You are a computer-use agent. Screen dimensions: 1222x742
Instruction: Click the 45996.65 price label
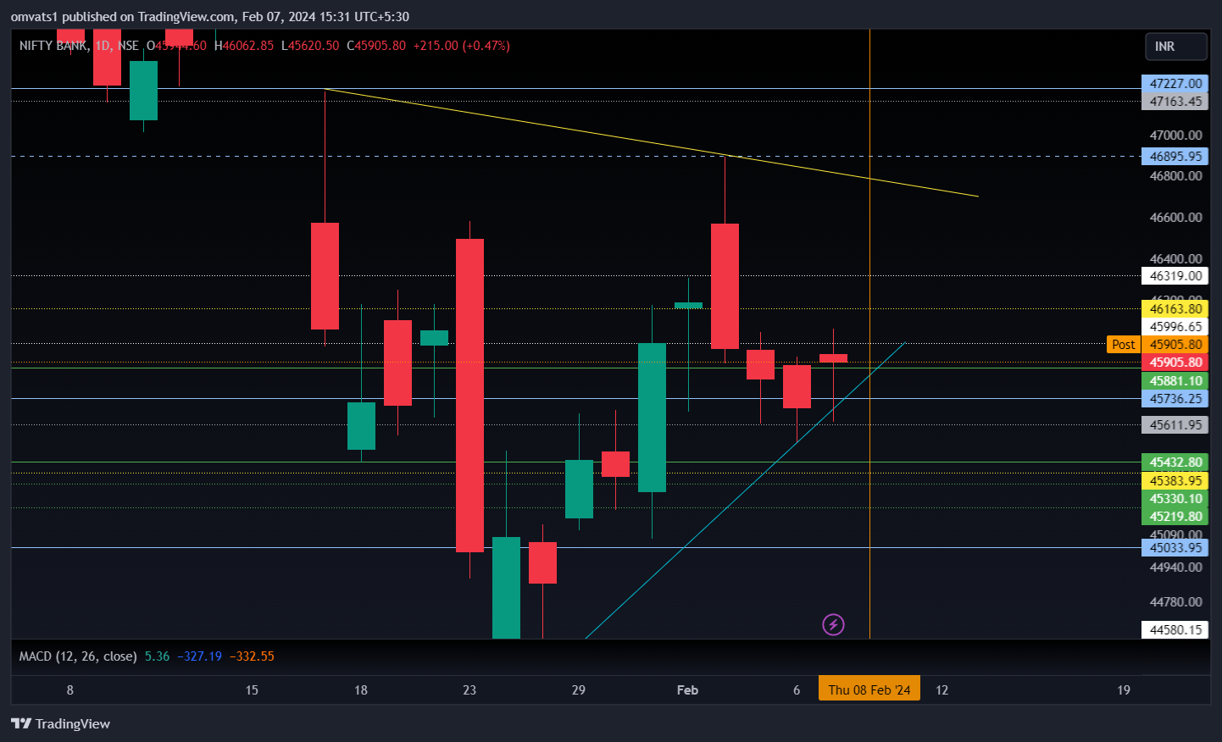1175,326
